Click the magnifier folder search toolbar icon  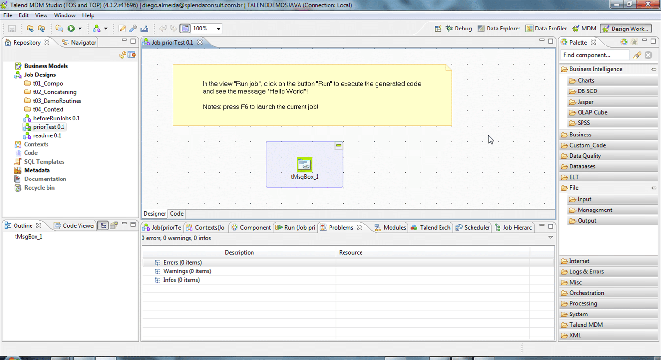click(59, 29)
